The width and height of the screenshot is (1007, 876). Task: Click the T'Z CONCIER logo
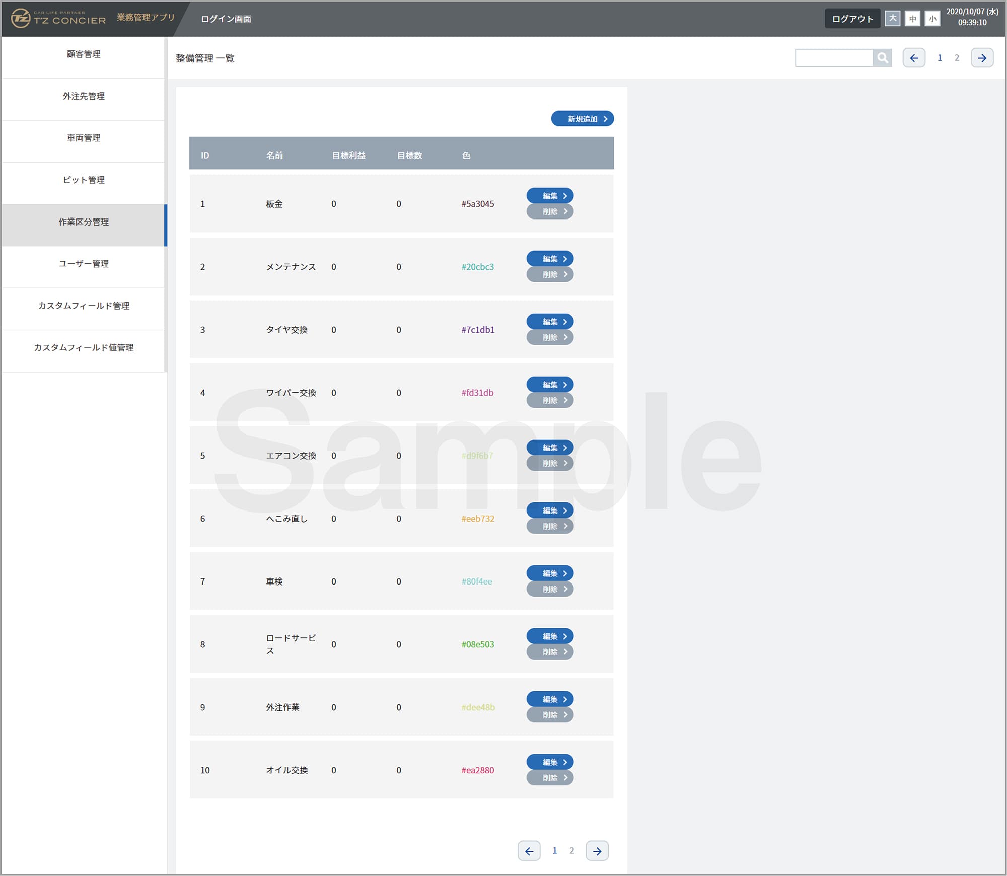pos(58,19)
